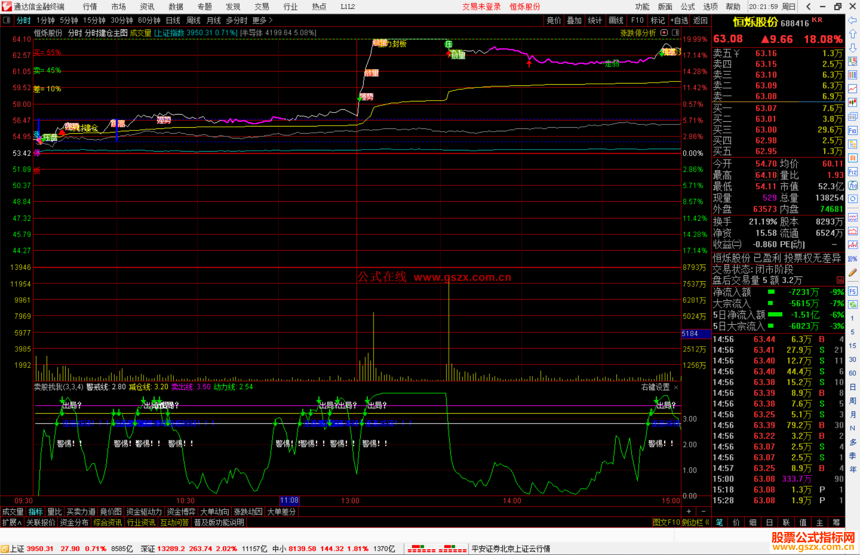860x555 pixels.
Task: Toggle the layout square at toolbar left
Action: [x=7, y=20]
